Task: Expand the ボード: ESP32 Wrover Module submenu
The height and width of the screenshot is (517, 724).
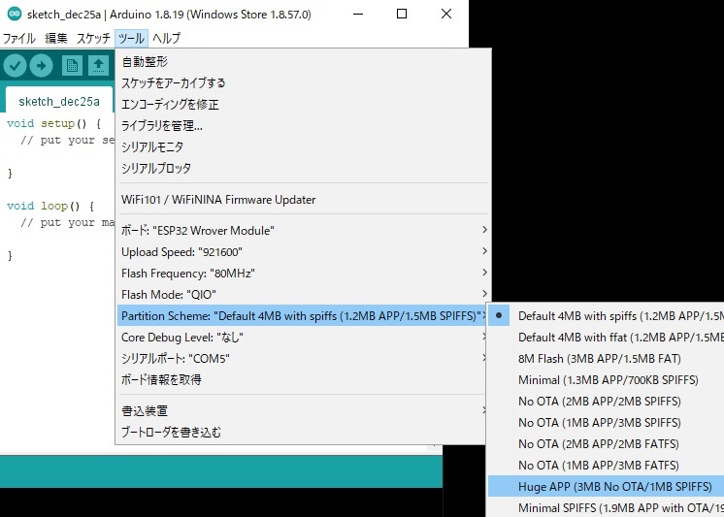Action: [303, 230]
